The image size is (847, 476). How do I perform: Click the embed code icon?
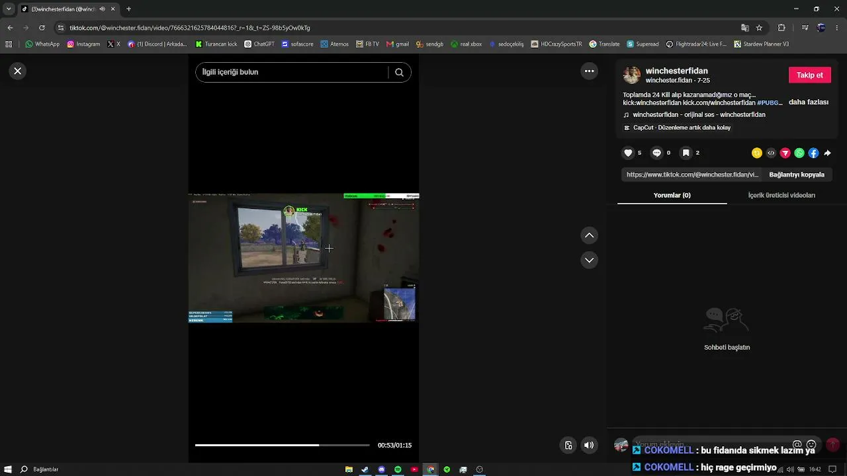[x=771, y=153]
